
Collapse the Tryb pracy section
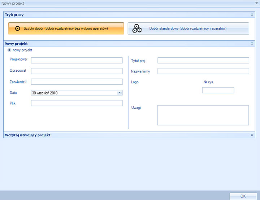click(x=252, y=15)
